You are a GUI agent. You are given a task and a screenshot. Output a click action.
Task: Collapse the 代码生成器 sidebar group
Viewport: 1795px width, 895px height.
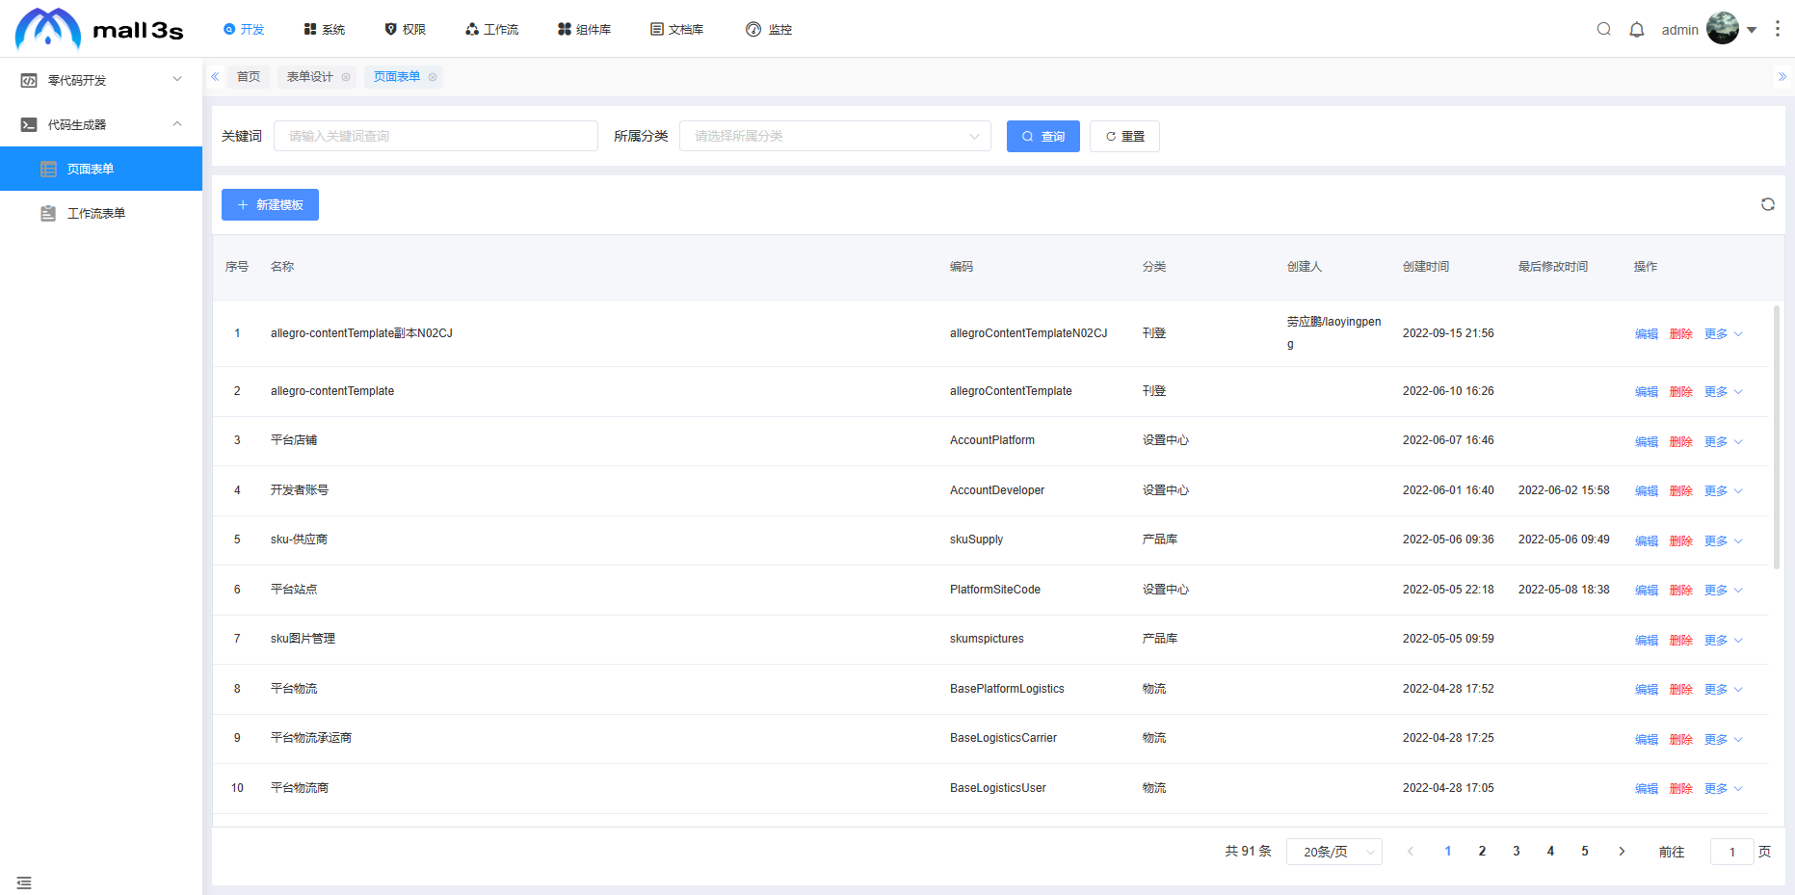101,124
